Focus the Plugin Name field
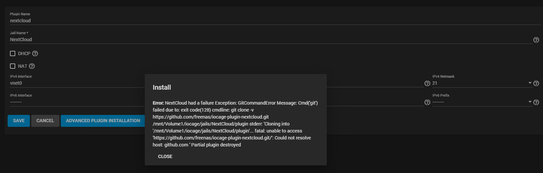Viewport: 543px width, 173px height. 275,21
